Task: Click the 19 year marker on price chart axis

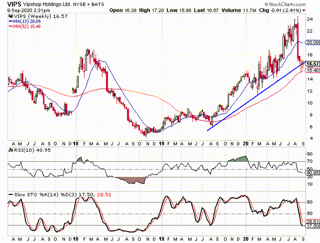Action: (161, 144)
